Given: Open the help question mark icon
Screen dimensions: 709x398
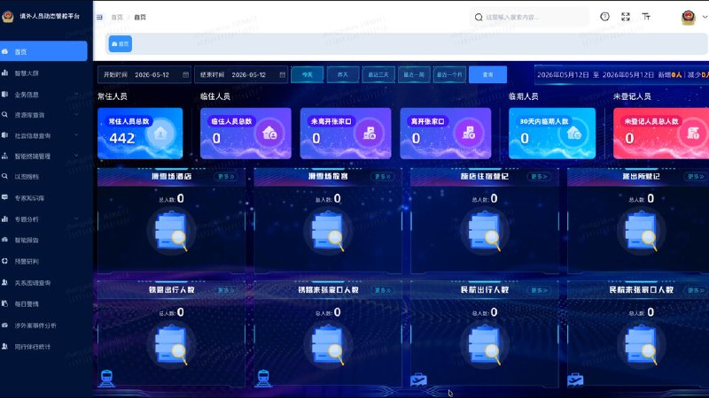Looking at the screenshot, I should pyautogui.click(x=604, y=17).
